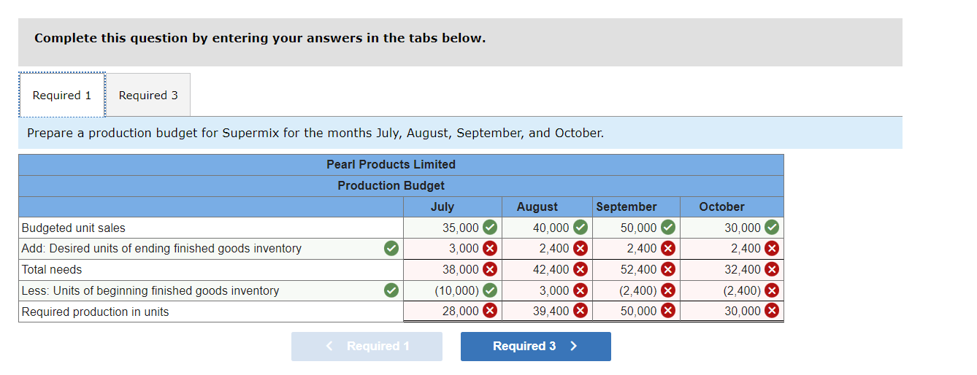This screenshot has width=977, height=375.
Task: Click the red X beside August 39,400
Action: point(581,311)
